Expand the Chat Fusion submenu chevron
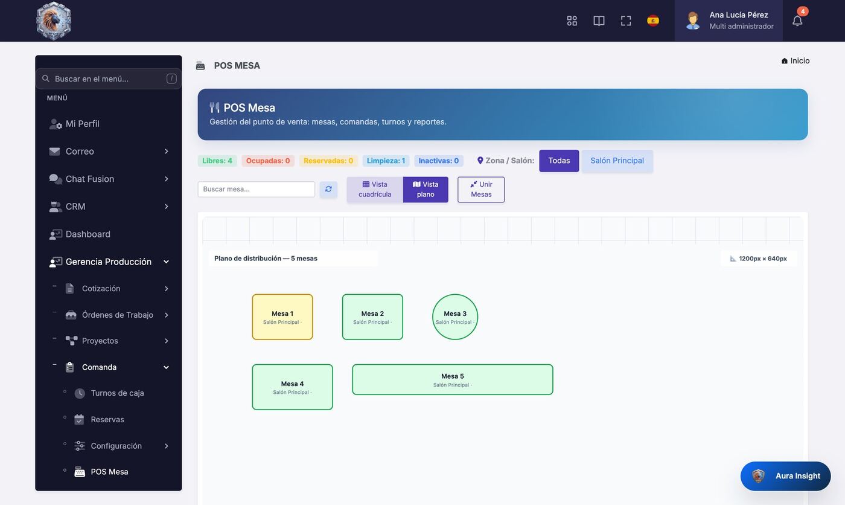This screenshot has height=505, width=845. 167,179
